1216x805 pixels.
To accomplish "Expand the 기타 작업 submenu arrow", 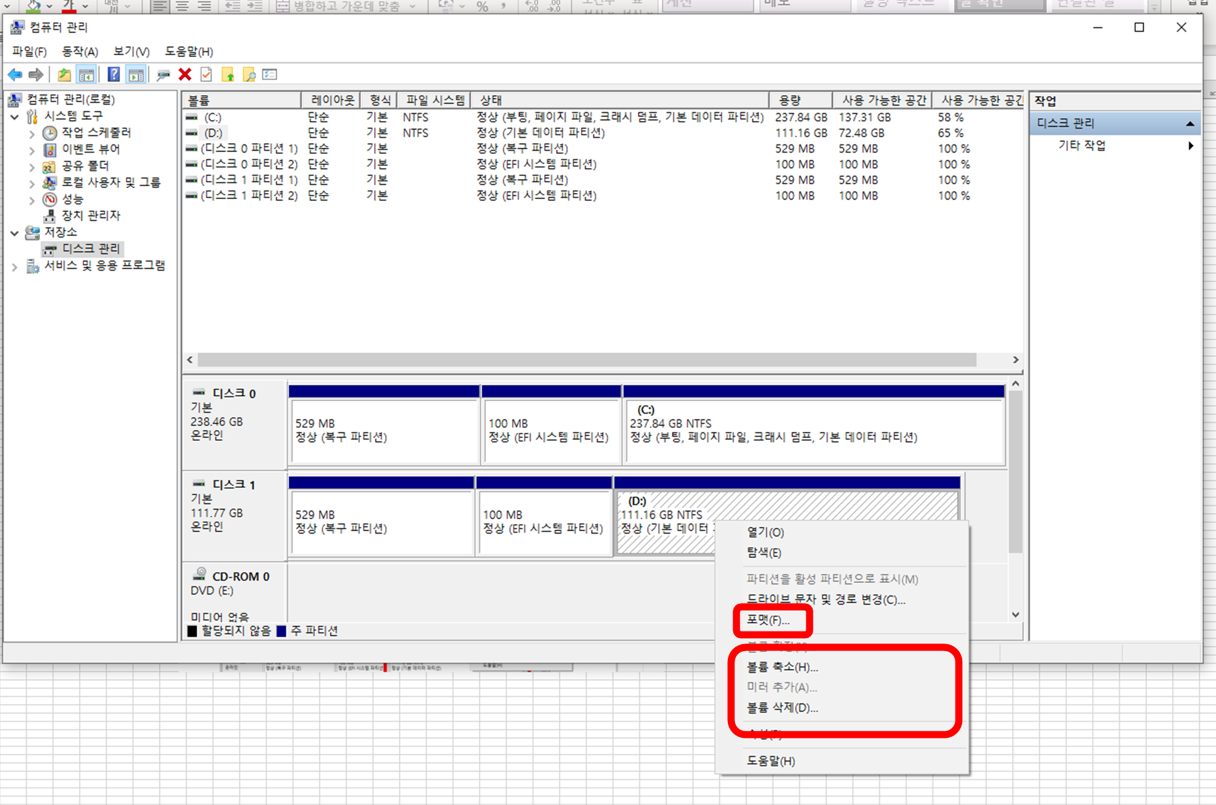I will point(1190,146).
